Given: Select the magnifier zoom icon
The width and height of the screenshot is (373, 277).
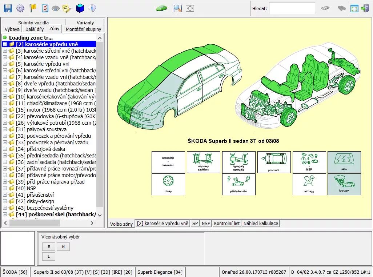Looking at the screenshot, I should click(177, 8).
